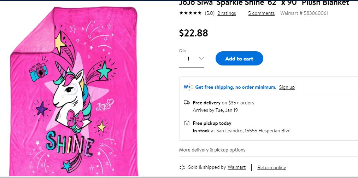Click the Walmart spark icon
This screenshot has width=358, height=178.
pos(182,167)
